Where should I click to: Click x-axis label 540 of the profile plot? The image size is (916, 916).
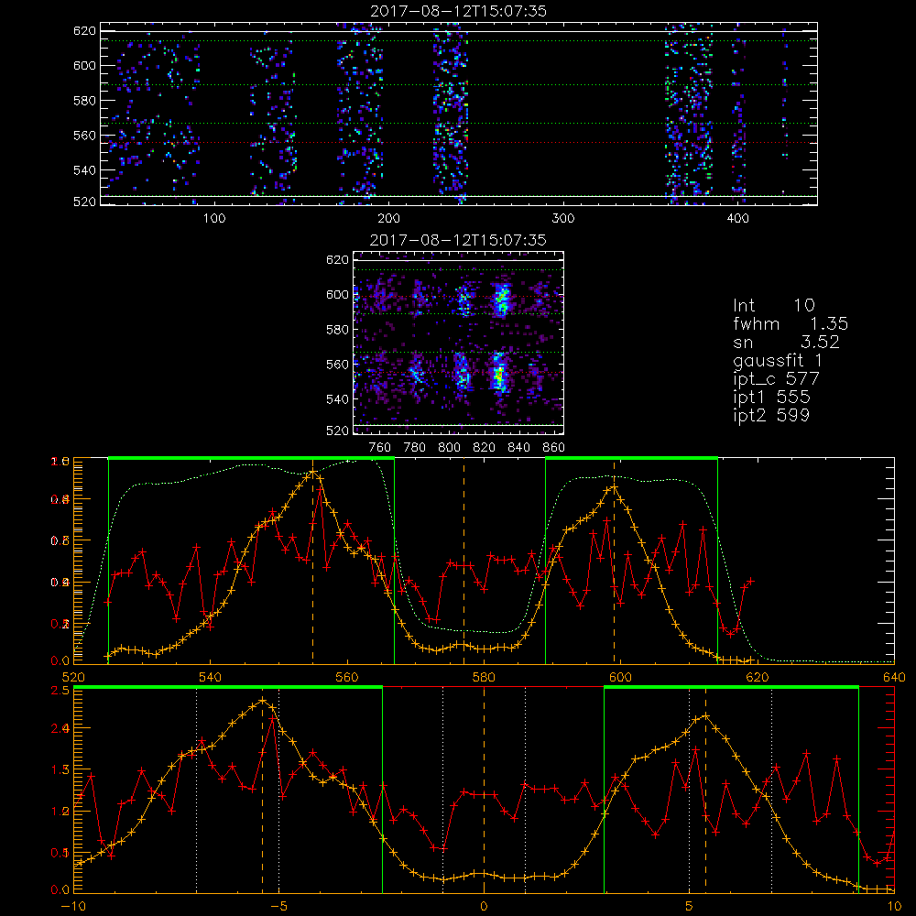click(211, 678)
